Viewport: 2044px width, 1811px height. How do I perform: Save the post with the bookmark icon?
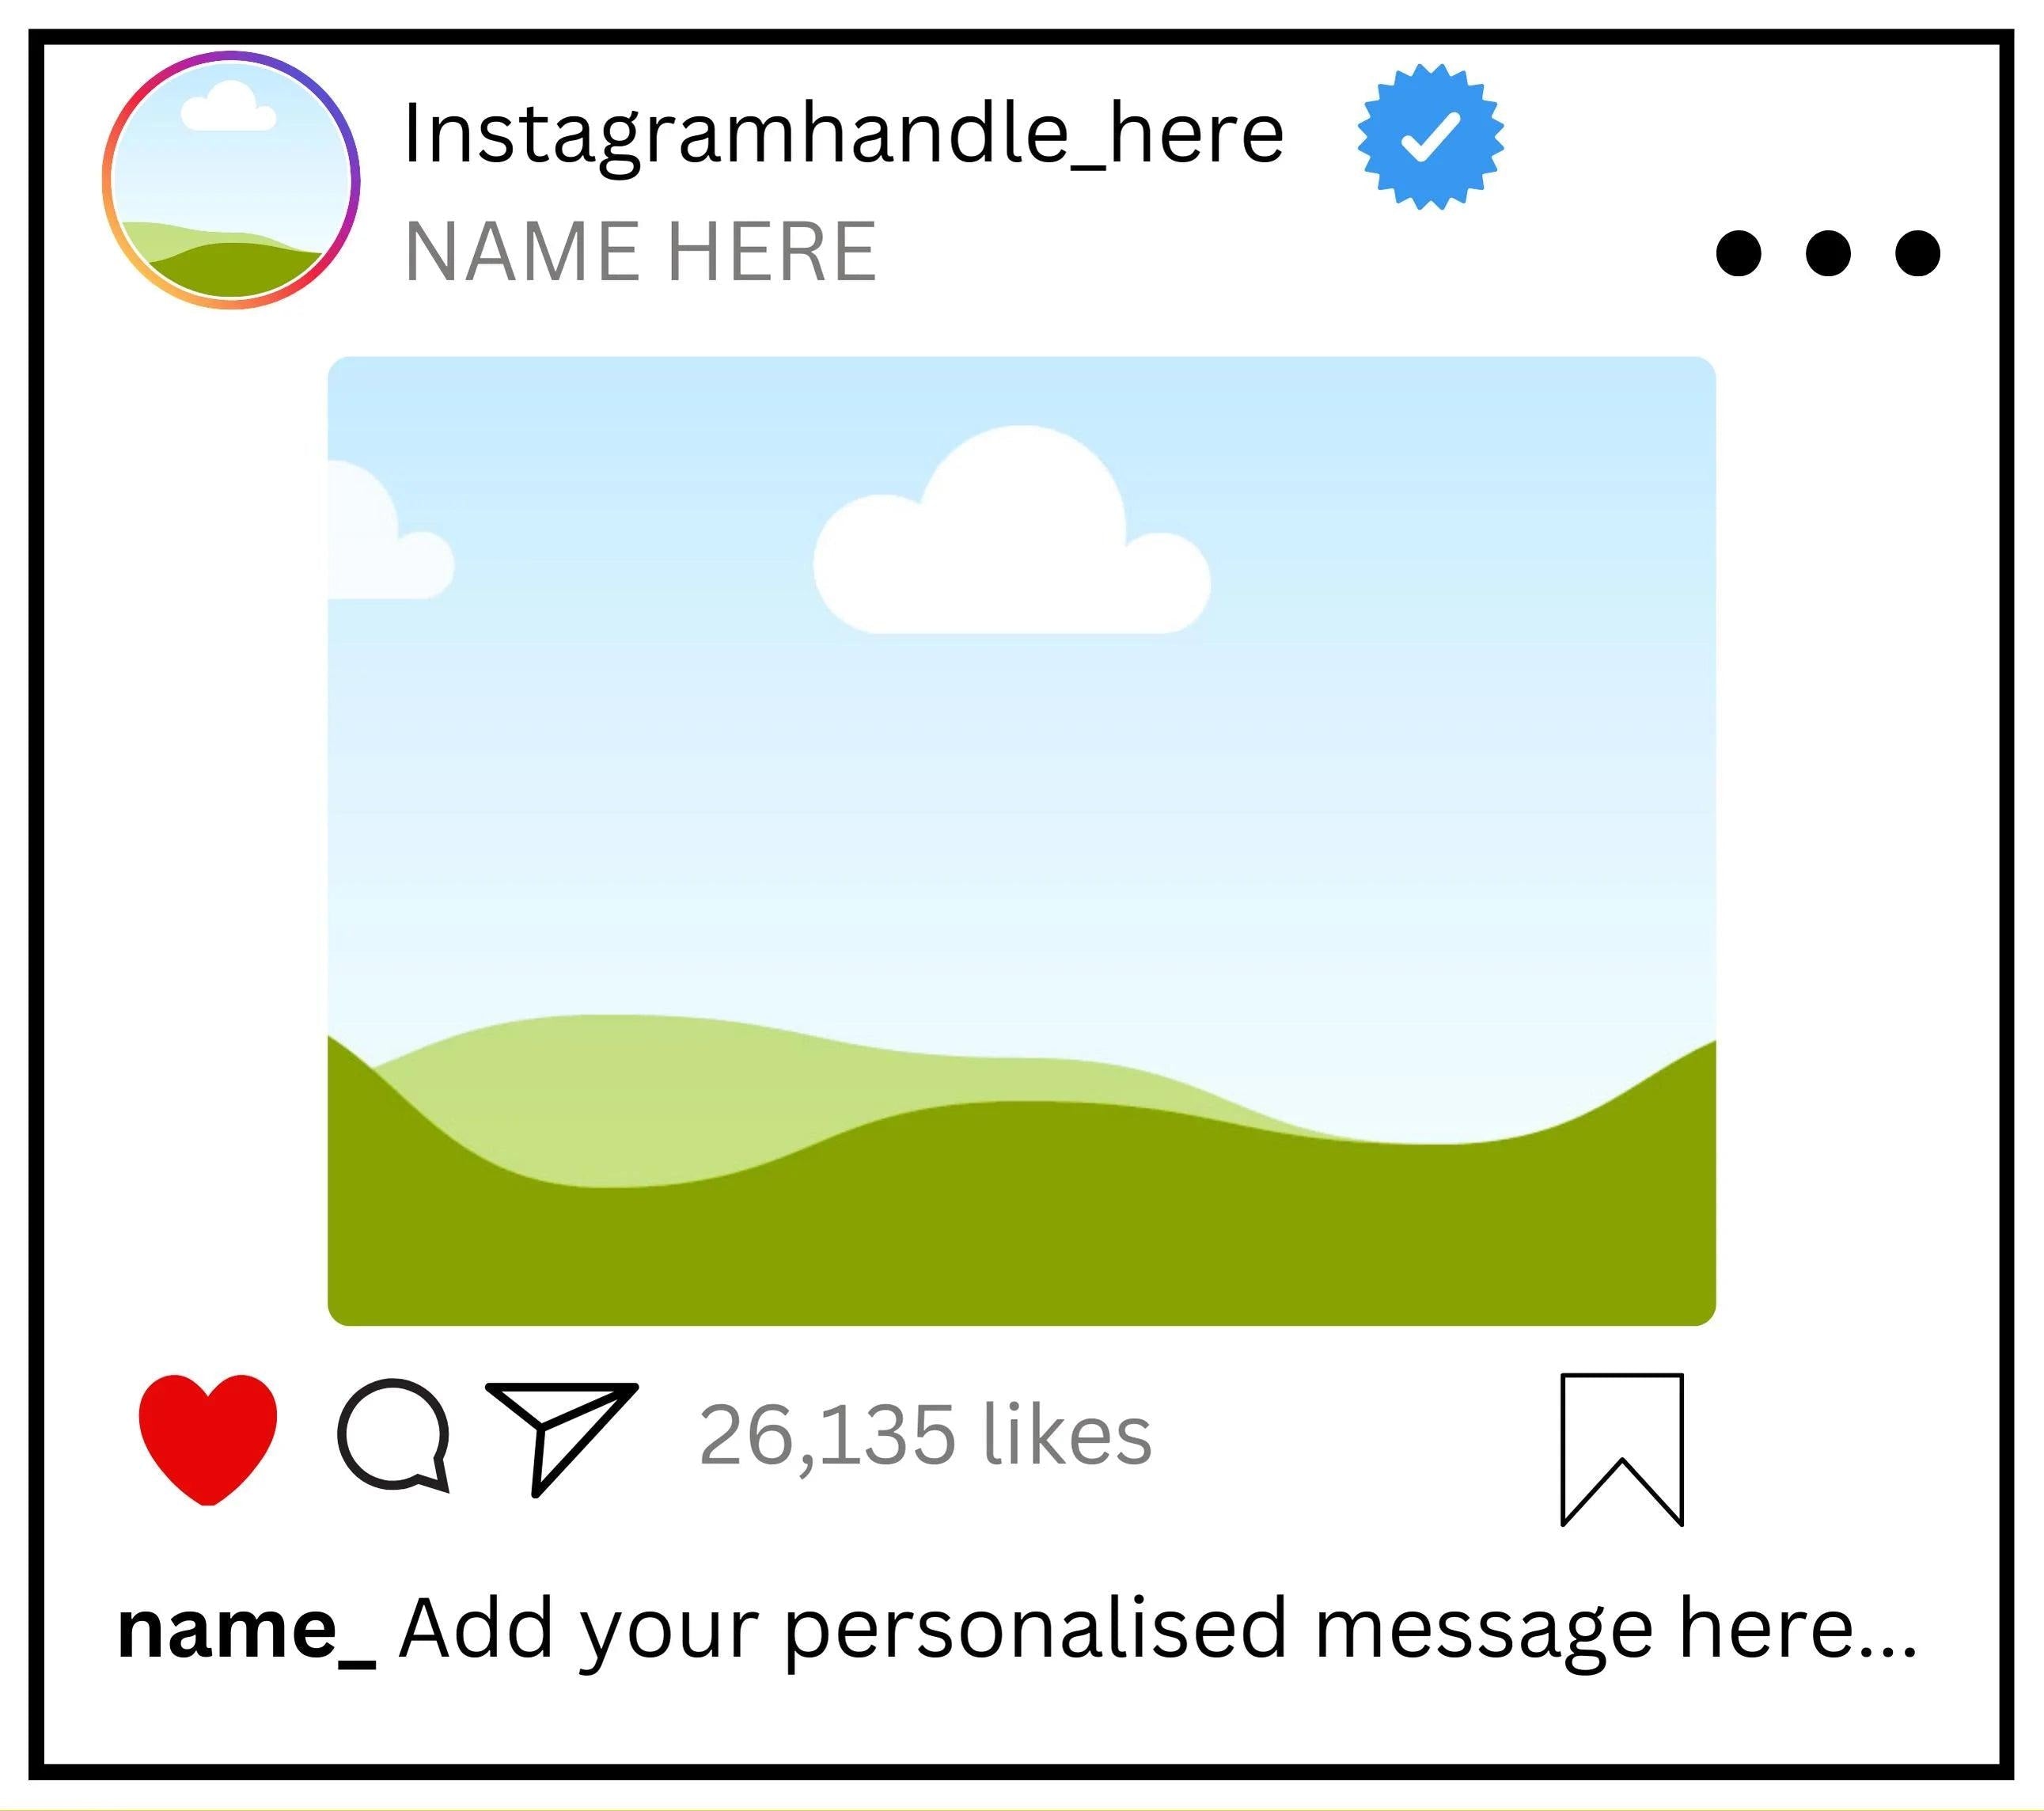coord(1621,1447)
